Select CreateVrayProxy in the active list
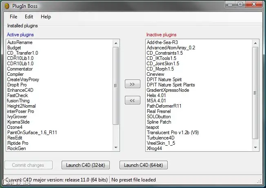266x188 pixels. tap(23, 80)
